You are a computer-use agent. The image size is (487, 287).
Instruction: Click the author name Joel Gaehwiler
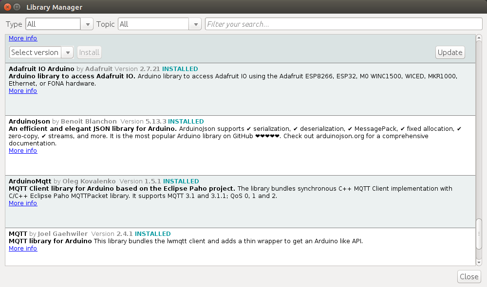63,233
